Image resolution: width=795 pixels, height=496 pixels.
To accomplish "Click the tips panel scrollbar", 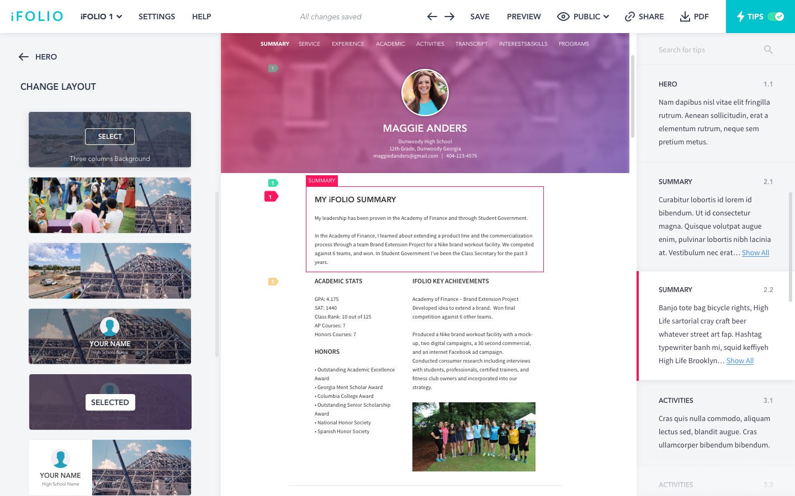I will 791,247.
